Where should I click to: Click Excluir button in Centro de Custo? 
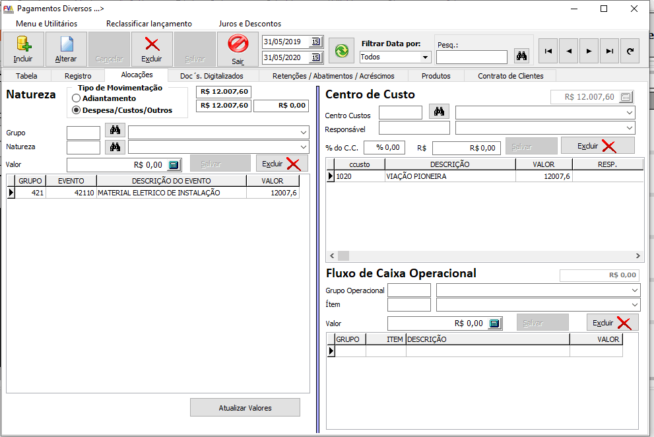pos(597,146)
